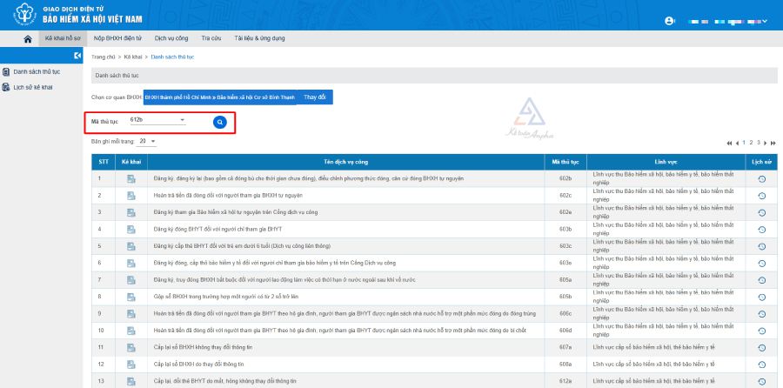Open records per page dropdown
The height and width of the screenshot is (388, 783).
[x=153, y=141]
